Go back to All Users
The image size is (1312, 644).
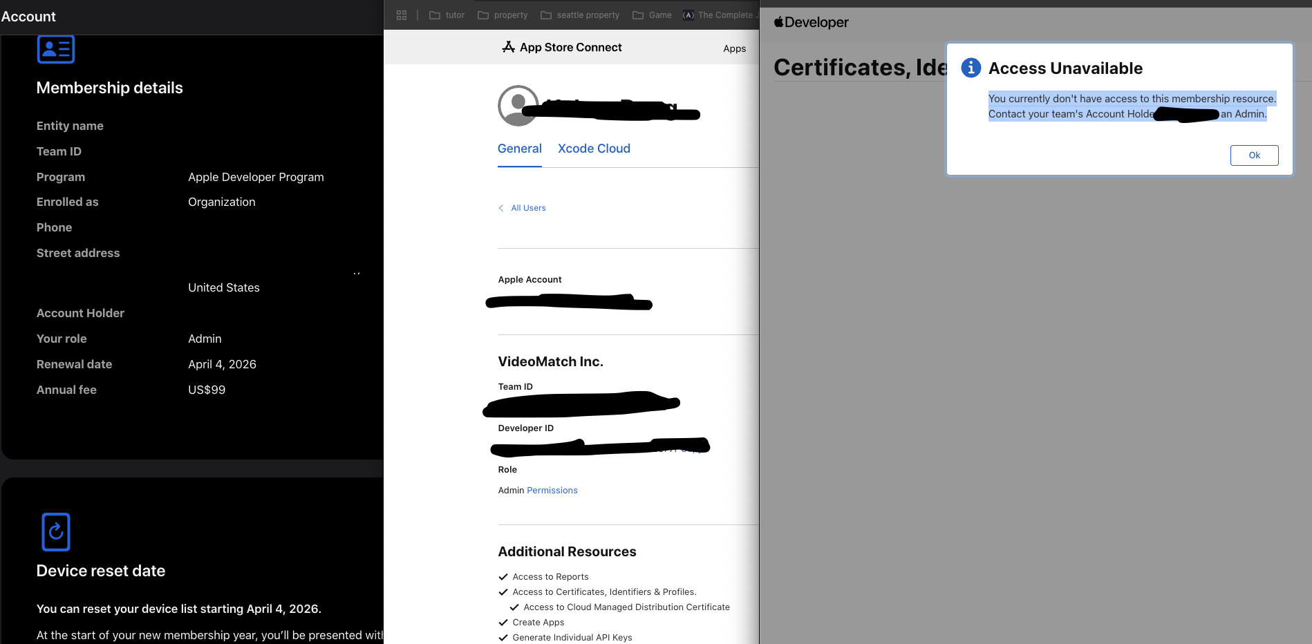528,208
